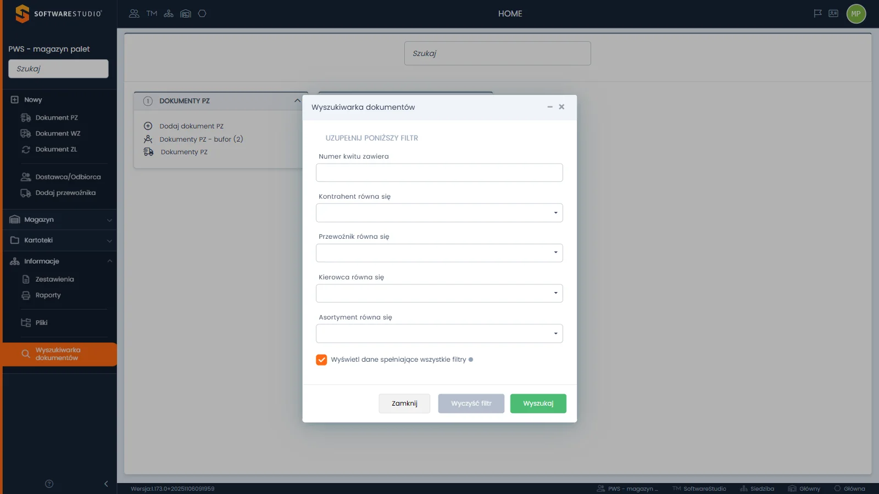
Task: Open the Przewoźnik równa się dropdown
Action: pyautogui.click(x=439, y=253)
